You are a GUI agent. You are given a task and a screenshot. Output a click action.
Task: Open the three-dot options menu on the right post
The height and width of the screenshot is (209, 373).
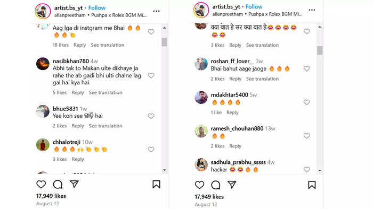click(x=312, y=10)
